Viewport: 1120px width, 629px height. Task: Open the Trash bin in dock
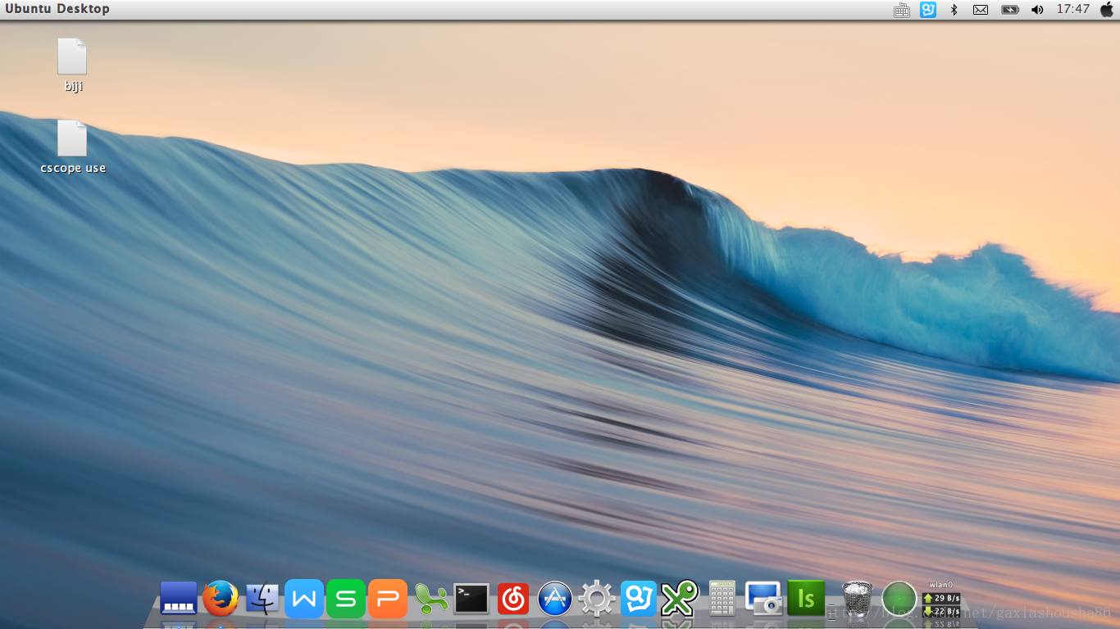coord(857,599)
